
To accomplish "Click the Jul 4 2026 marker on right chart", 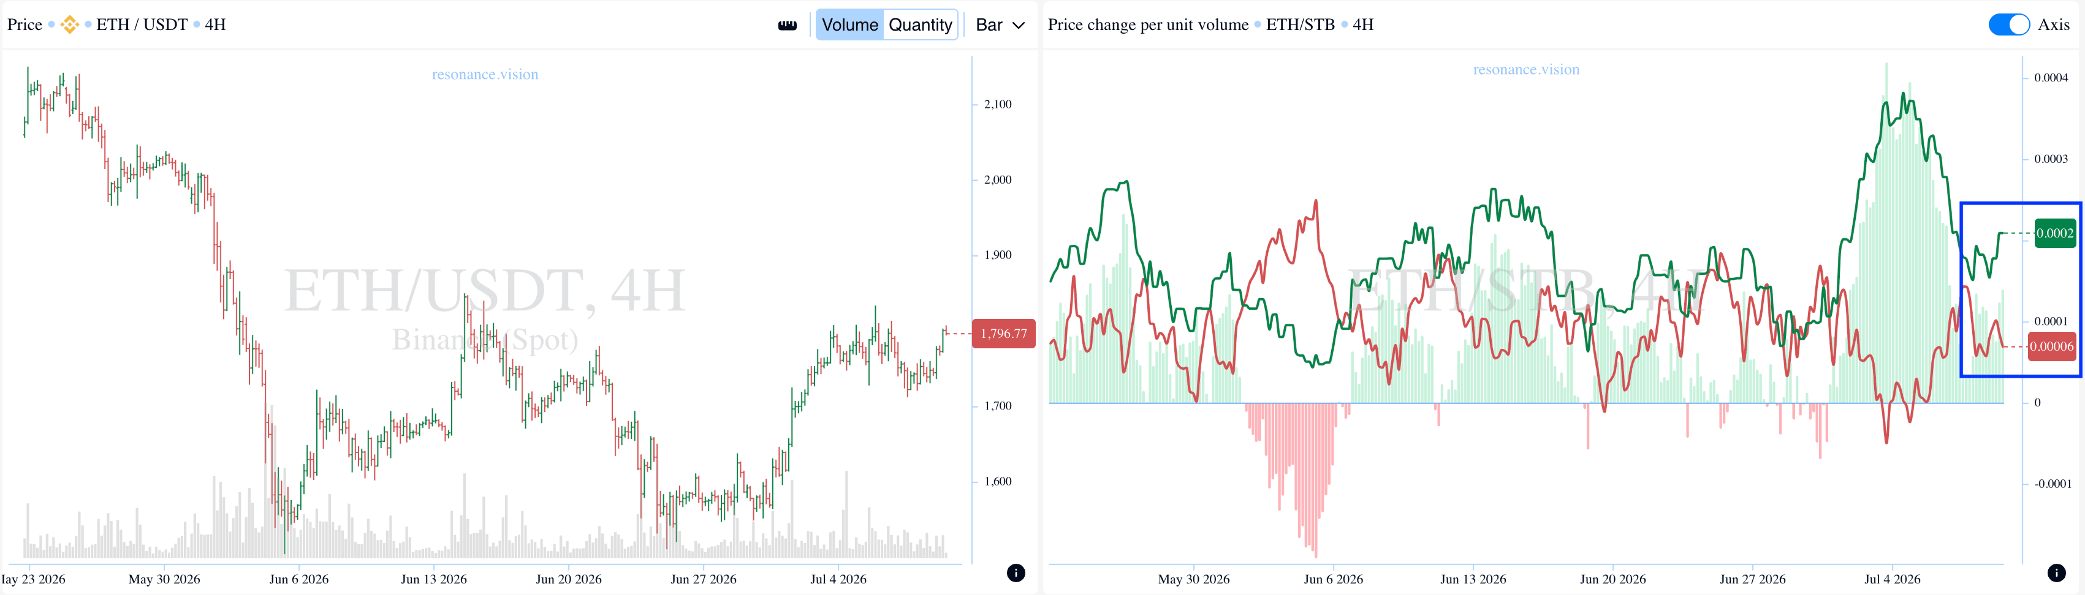I will (x=1893, y=580).
